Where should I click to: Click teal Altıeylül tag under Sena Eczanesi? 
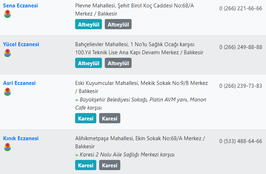89,24
